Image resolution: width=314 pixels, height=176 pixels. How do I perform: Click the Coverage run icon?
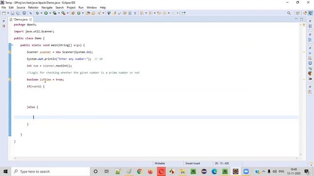point(54,13)
